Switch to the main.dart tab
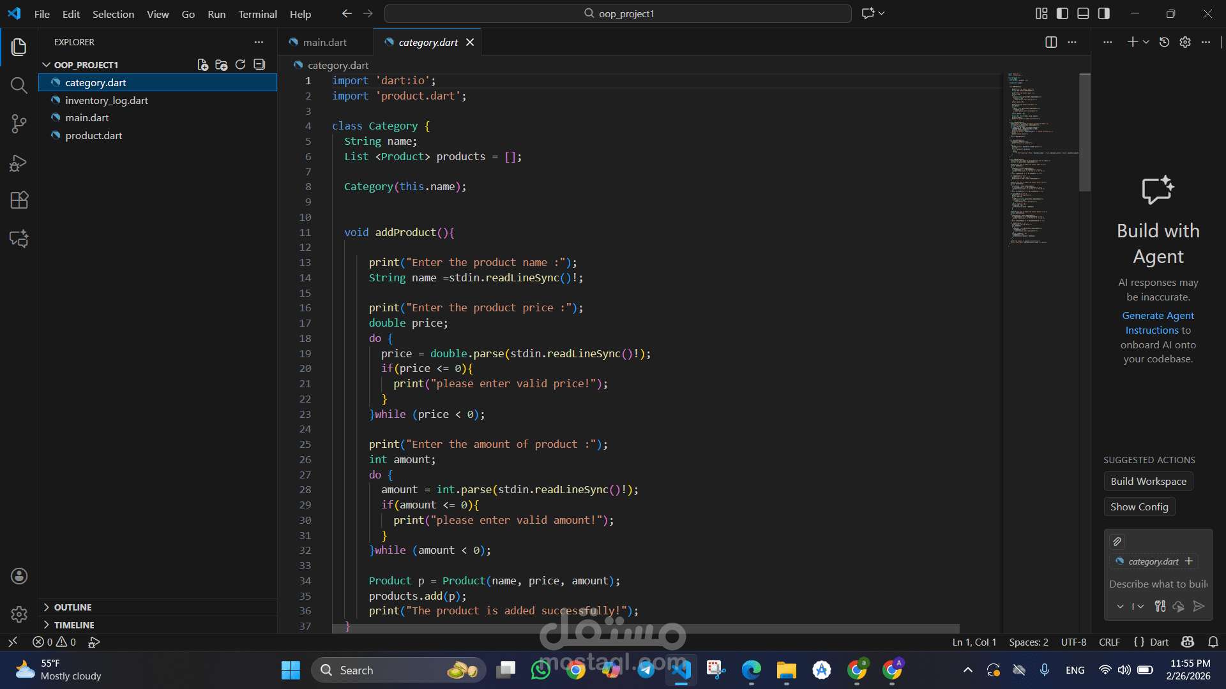This screenshot has width=1226, height=689. click(x=324, y=42)
